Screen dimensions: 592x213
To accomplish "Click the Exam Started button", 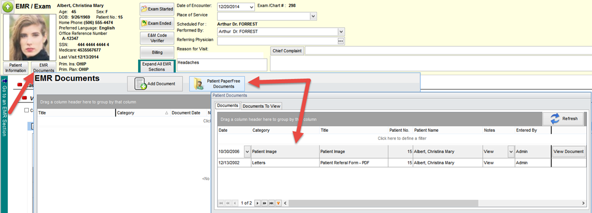I will 157,9.
